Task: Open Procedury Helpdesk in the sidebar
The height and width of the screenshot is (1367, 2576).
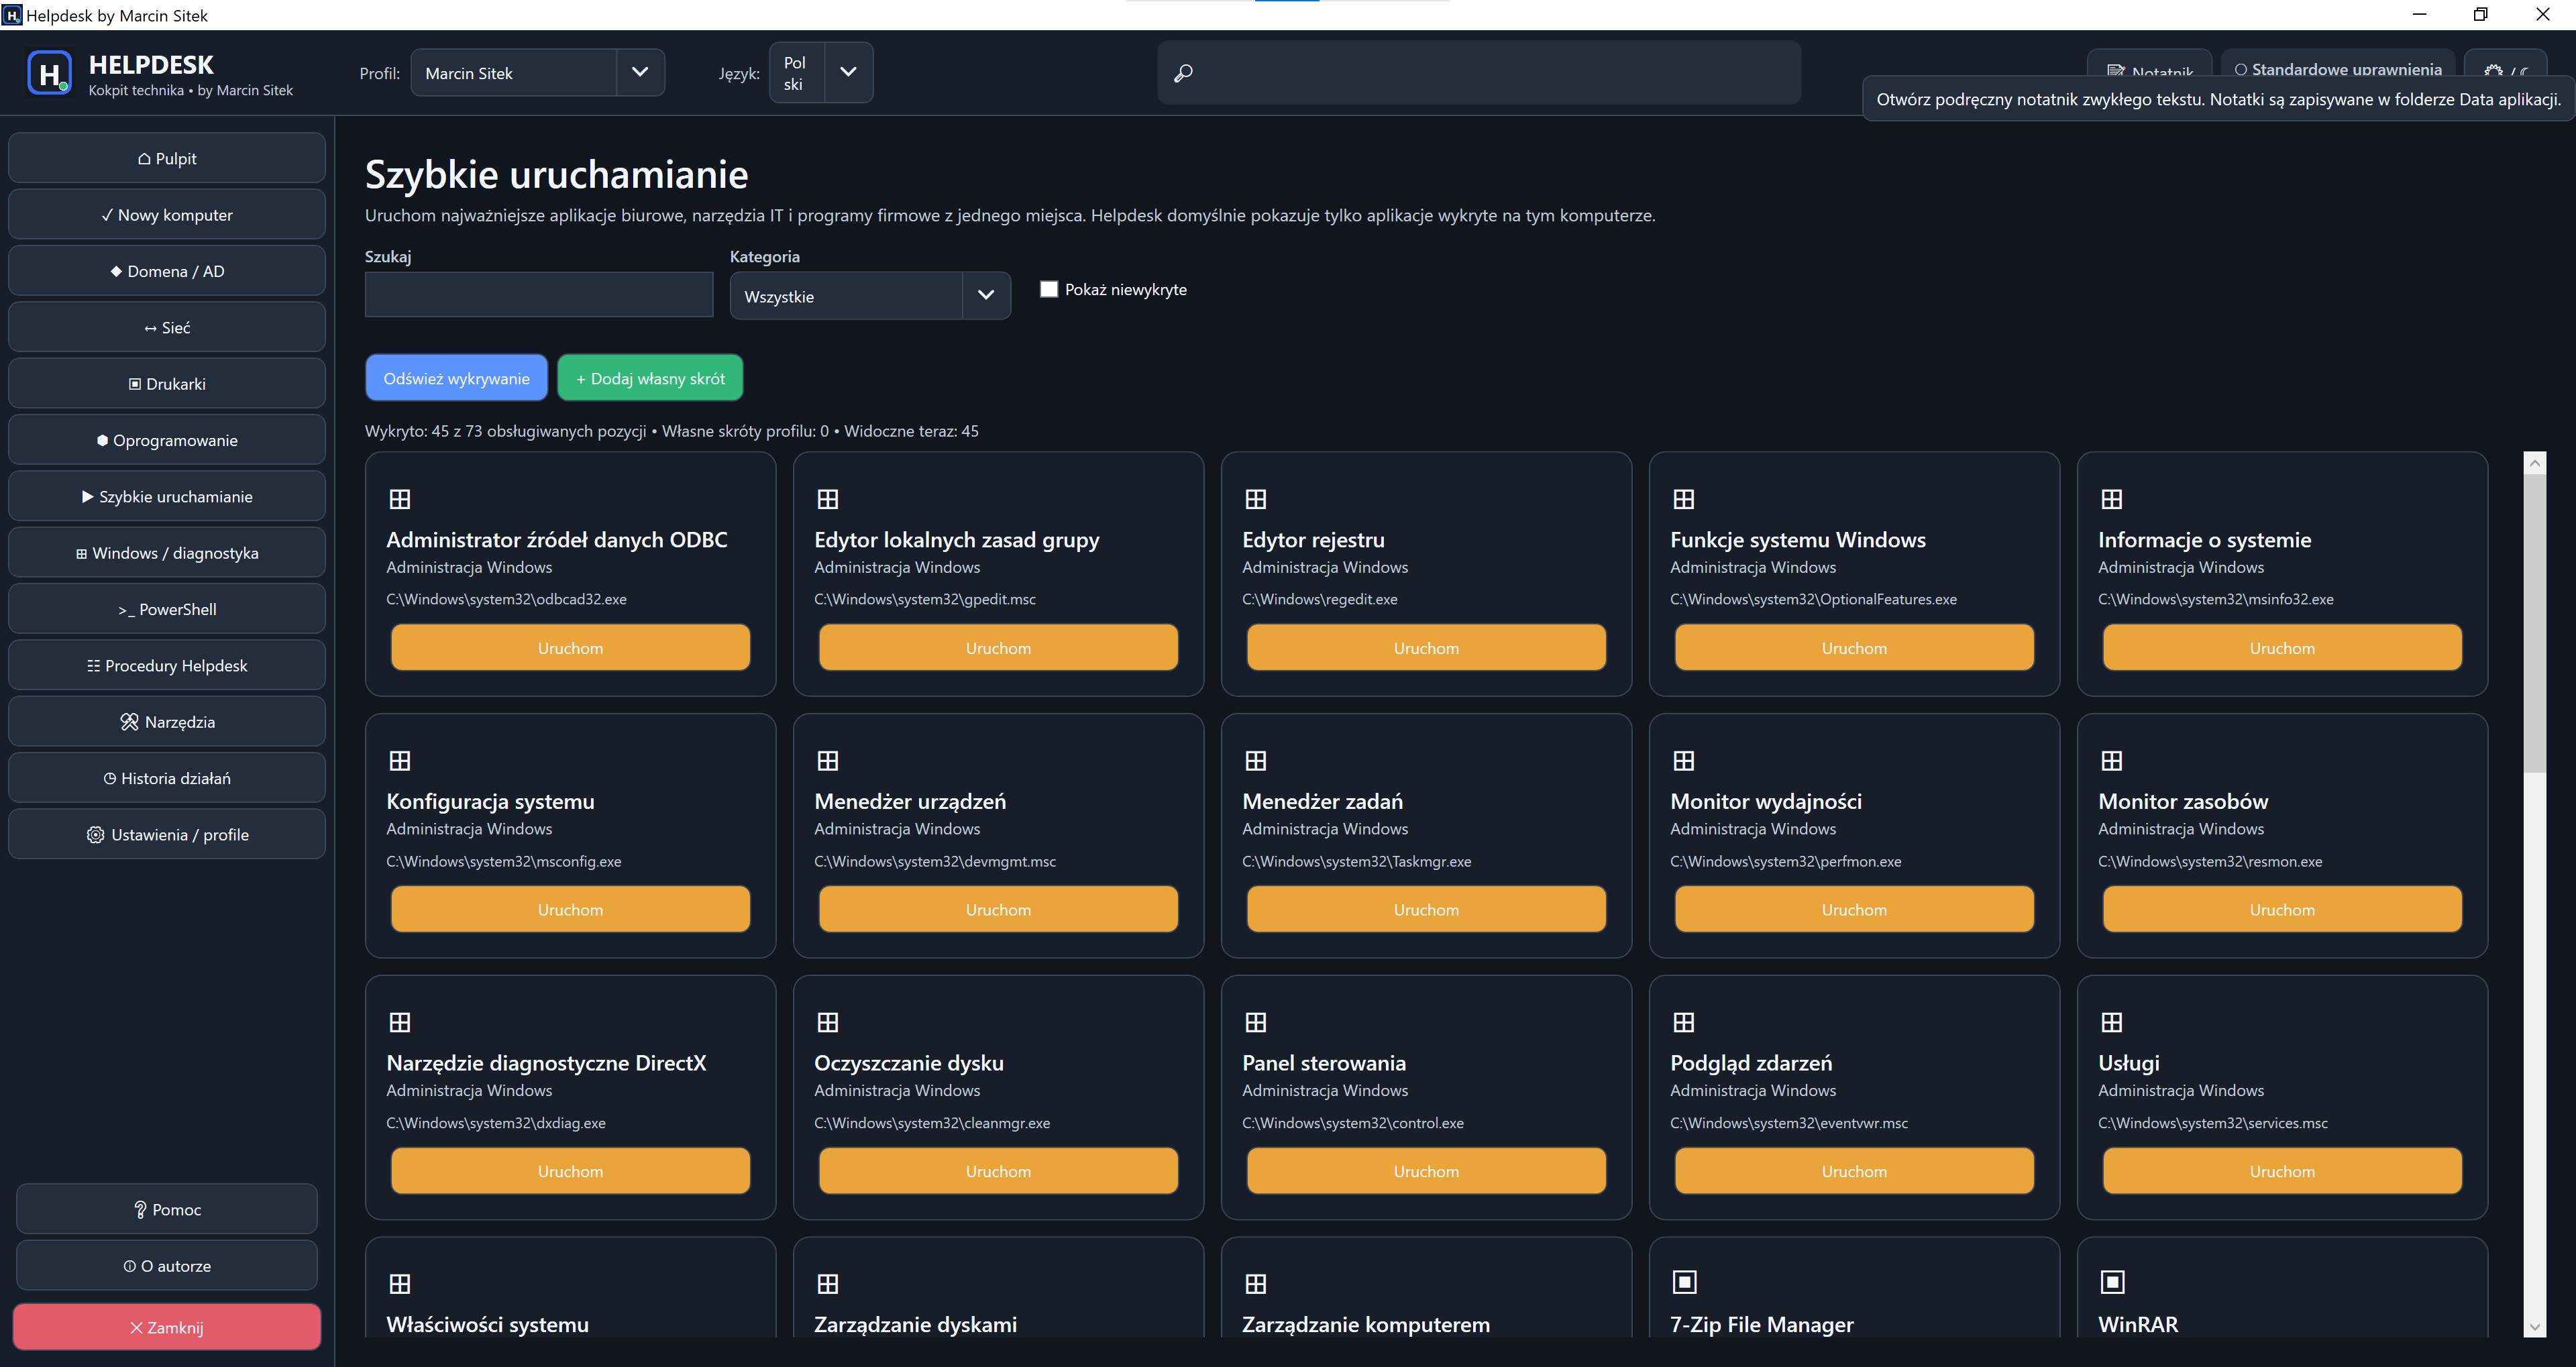Action: (167, 665)
